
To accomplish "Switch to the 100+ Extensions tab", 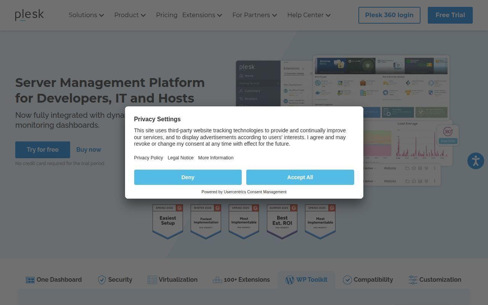I will (x=241, y=280).
